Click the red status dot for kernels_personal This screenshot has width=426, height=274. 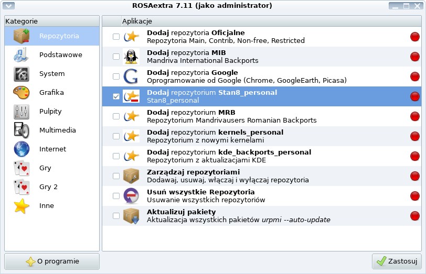[x=415, y=136]
